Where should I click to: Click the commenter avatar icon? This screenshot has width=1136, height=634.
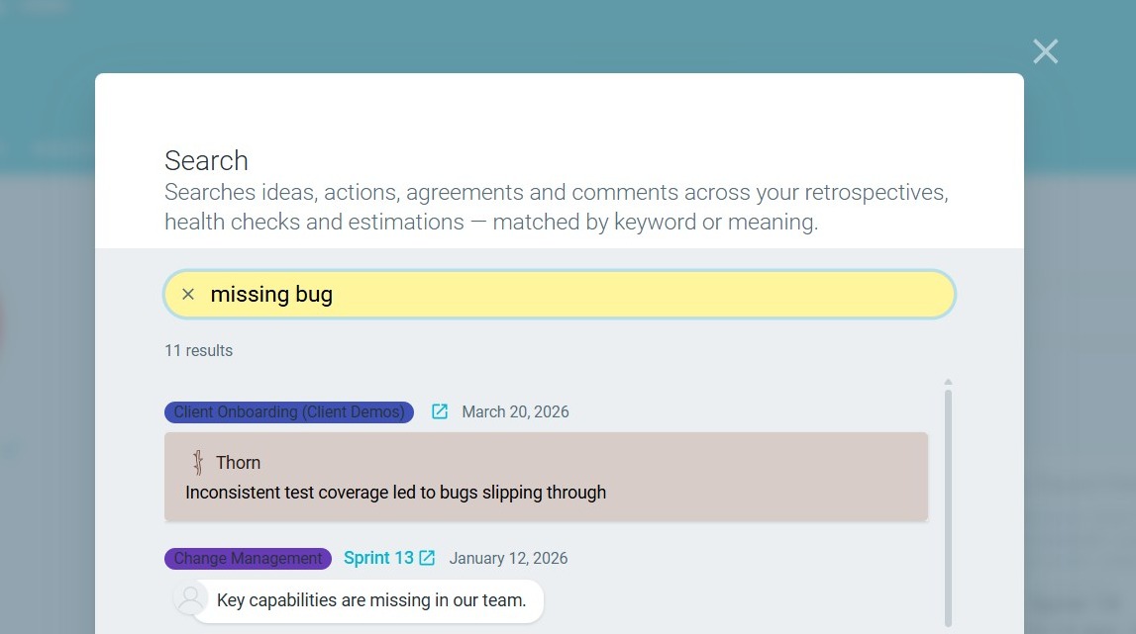pyautogui.click(x=190, y=599)
